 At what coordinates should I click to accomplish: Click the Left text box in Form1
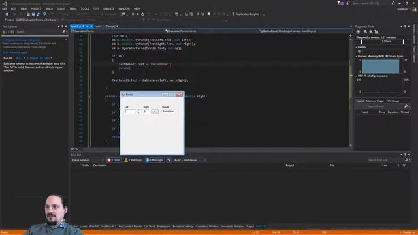(129, 112)
